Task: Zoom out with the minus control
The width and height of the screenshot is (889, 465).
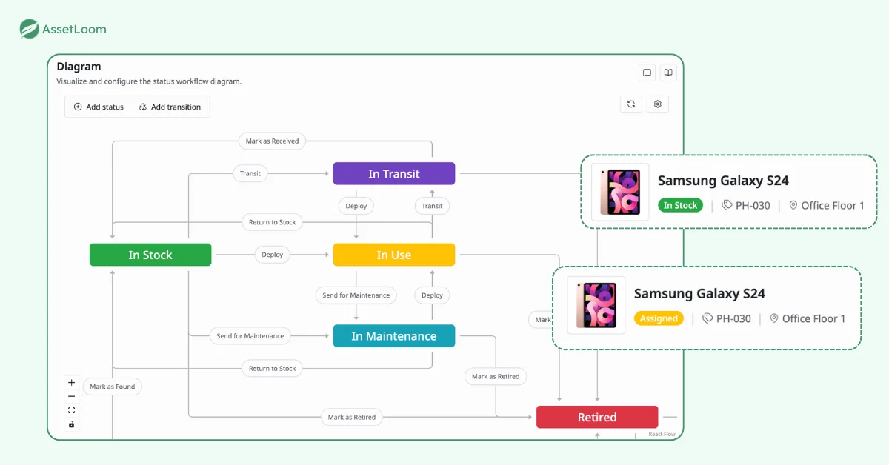Action: pyautogui.click(x=72, y=396)
